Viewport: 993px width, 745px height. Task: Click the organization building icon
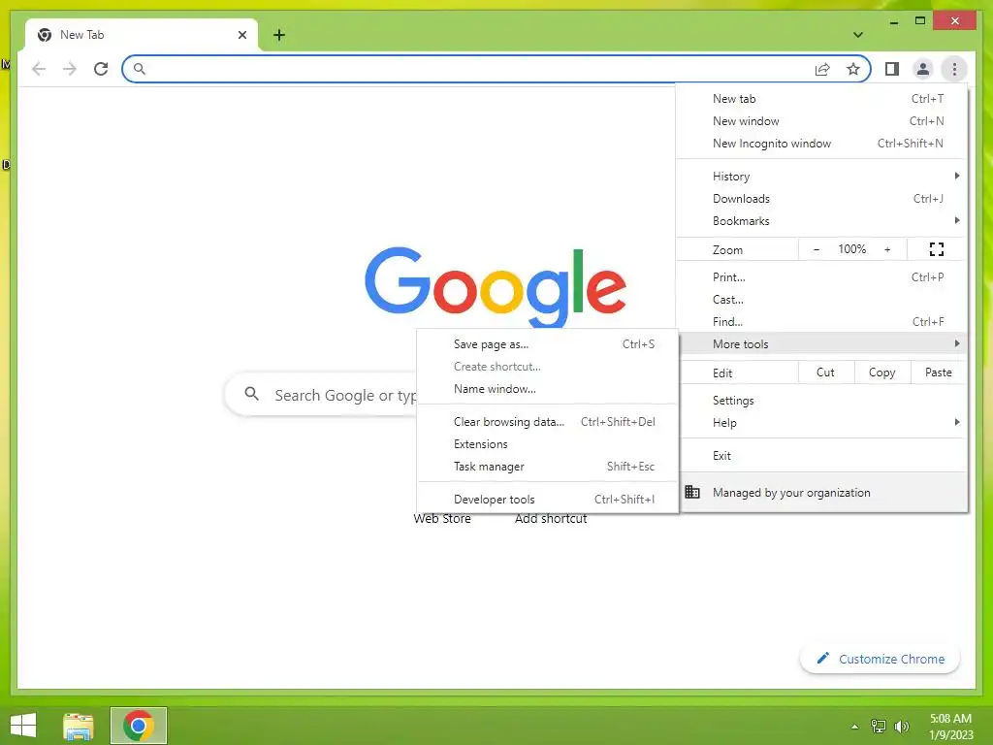[x=692, y=492]
